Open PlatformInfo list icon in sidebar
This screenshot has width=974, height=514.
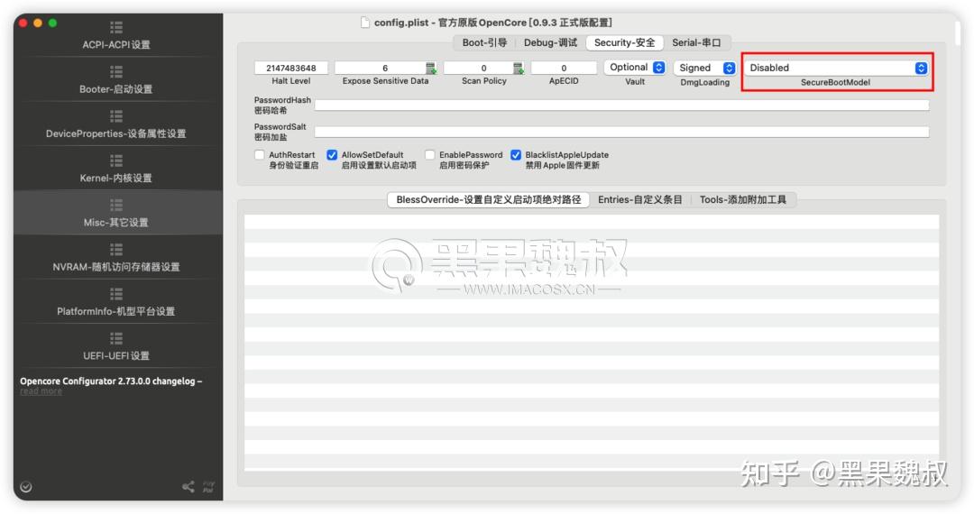(116, 294)
